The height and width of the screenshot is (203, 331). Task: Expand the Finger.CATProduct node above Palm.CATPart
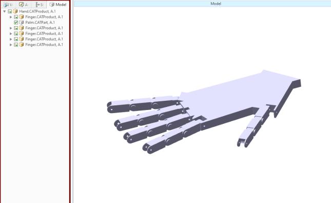coord(11,17)
